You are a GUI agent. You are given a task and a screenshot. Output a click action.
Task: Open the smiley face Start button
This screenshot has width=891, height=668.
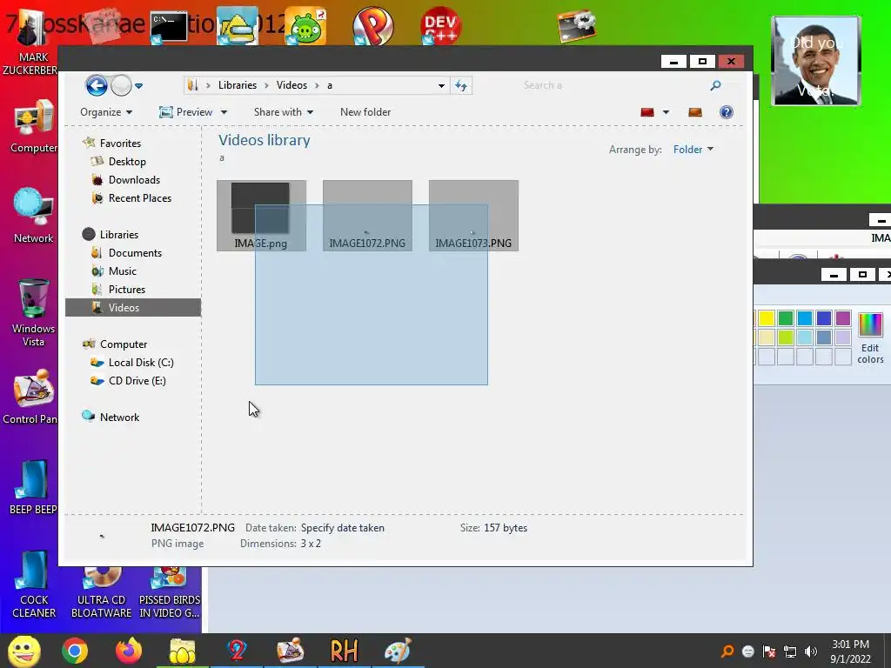click(23, 651)
